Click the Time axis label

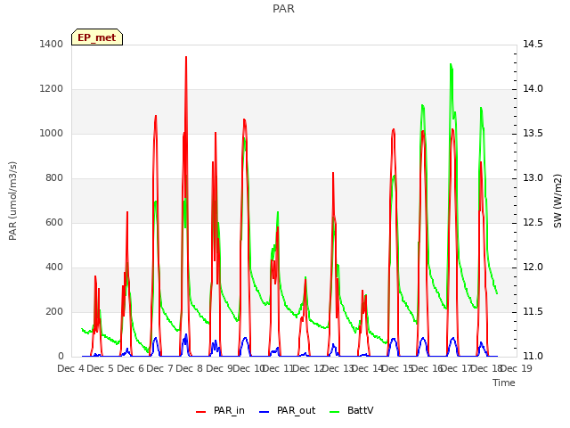tap(504, 383)
